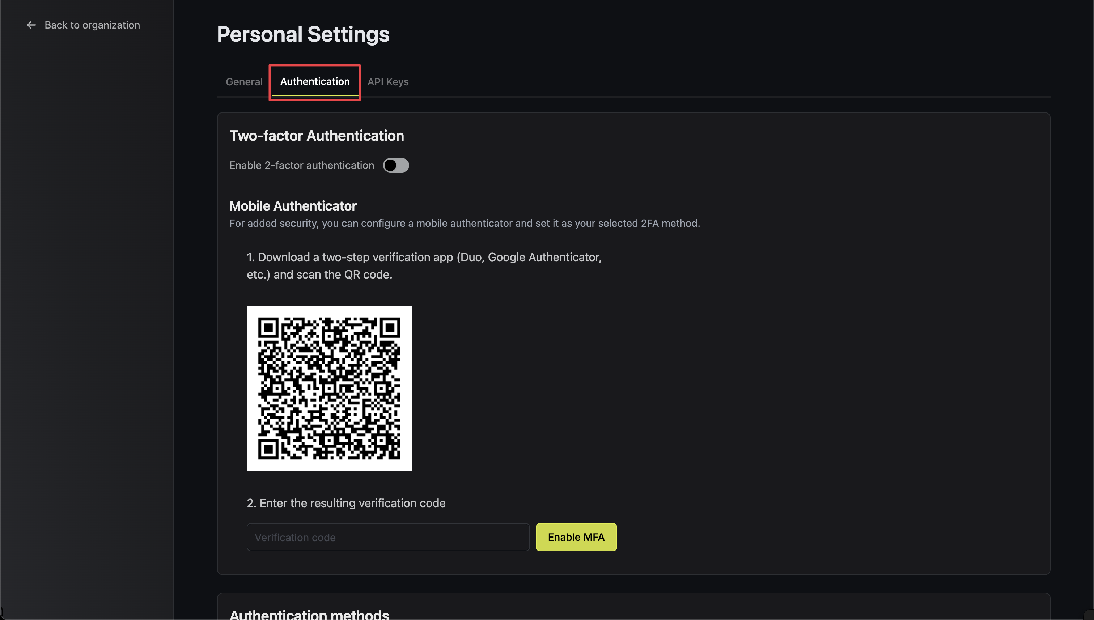
Task: Open the API Keys tab
Action: pos(388,82)
